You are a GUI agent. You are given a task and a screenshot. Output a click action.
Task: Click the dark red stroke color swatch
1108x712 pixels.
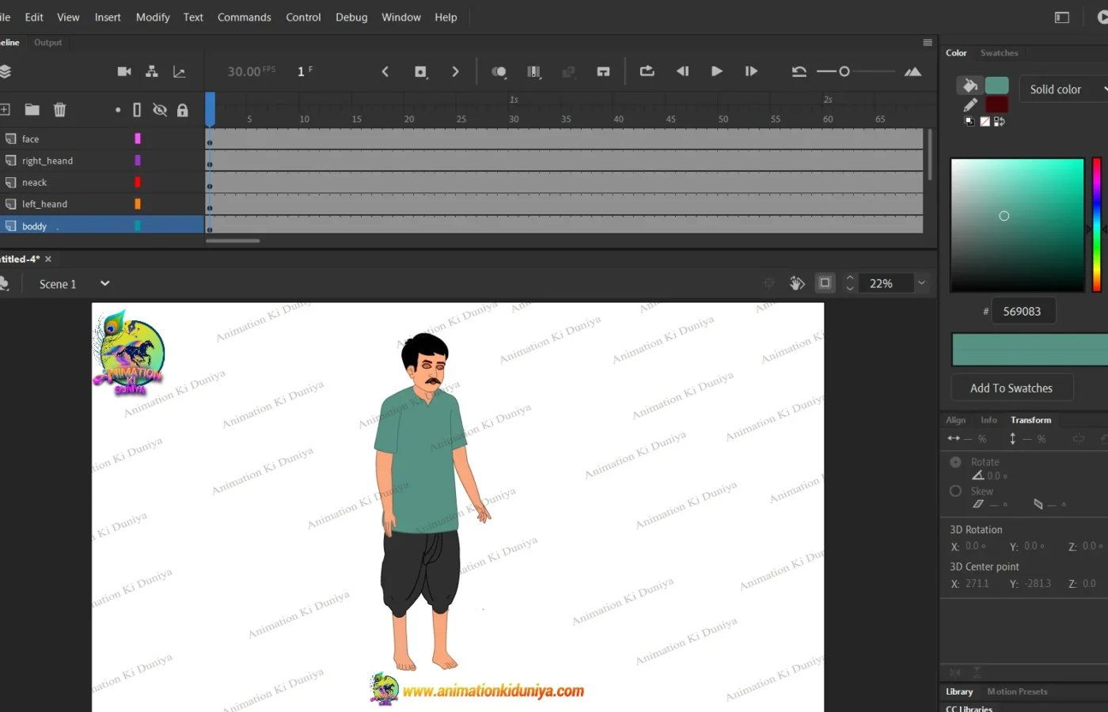[996, 105]
